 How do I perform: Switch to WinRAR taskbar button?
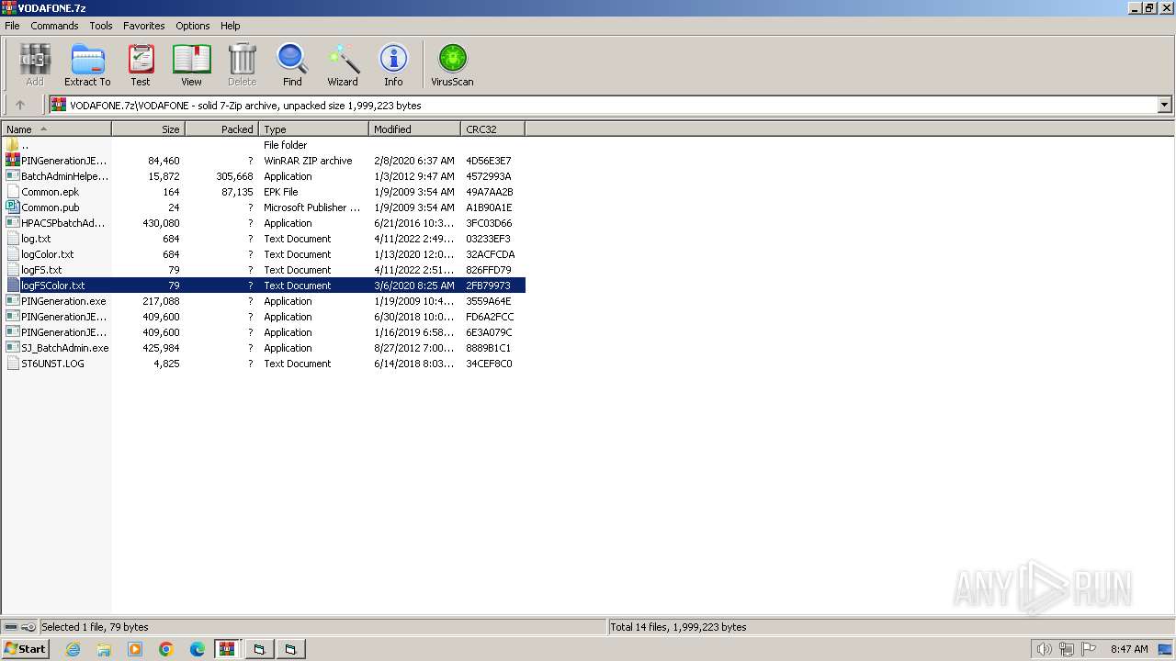[x=228, y=649]
